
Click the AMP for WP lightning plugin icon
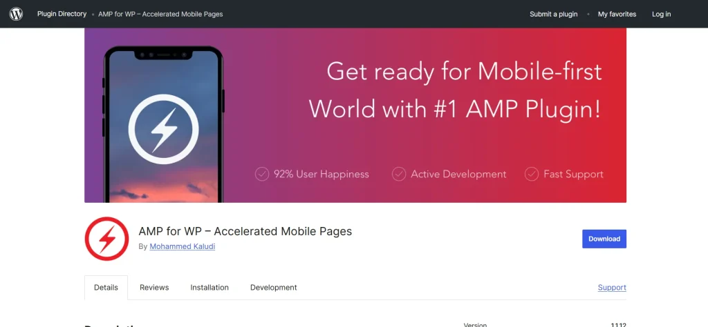(106, 239)
